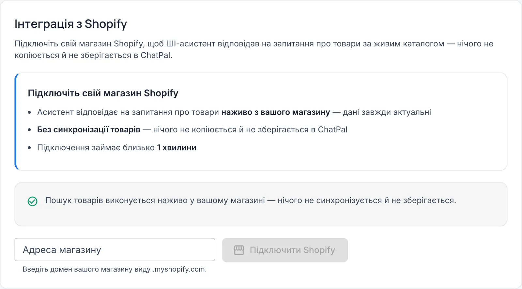Click the 'Пошук товарів виконується наживо' notice text
Screen dimensions: 522x289
(x=251, y=201)
